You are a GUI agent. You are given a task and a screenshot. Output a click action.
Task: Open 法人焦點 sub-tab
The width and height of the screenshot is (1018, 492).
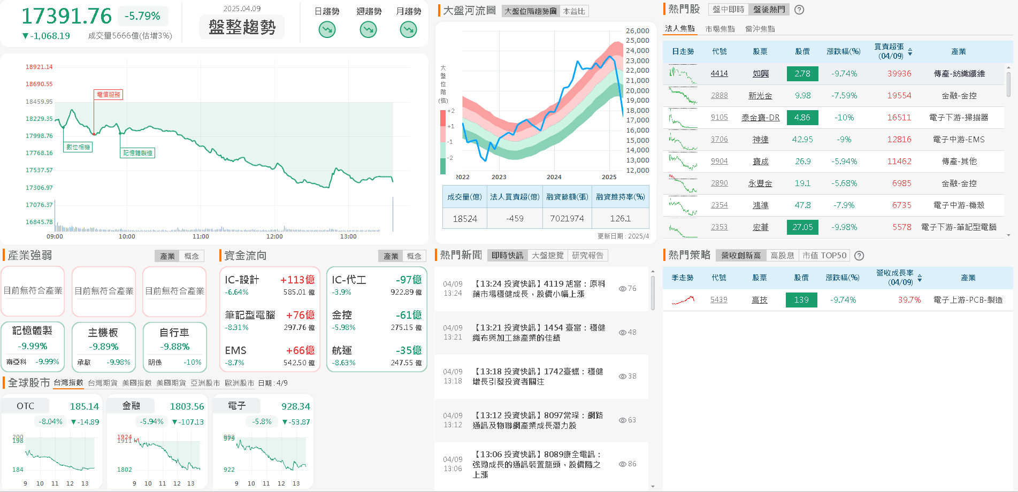[680, 29]
